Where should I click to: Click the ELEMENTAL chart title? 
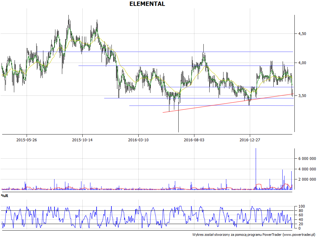[x=147, y=4]
